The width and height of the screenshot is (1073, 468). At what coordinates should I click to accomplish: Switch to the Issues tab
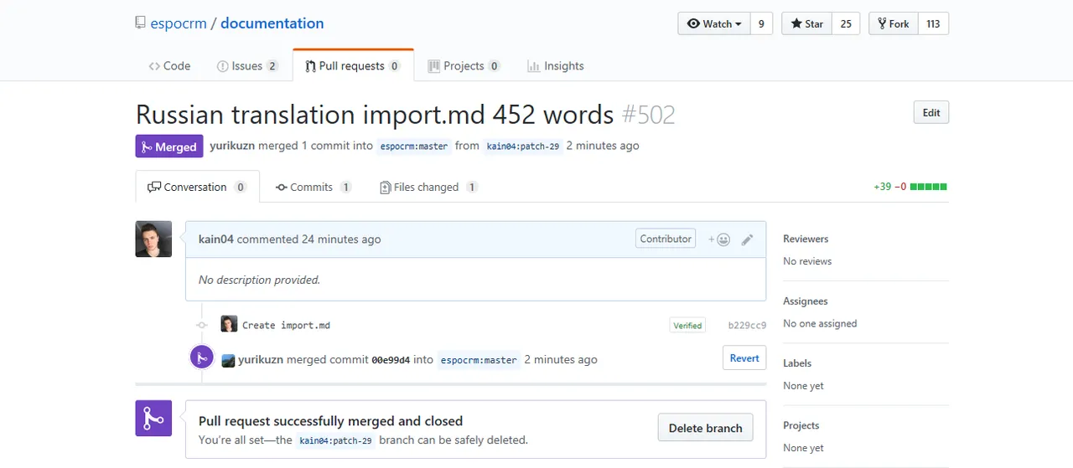pos(247,66)
